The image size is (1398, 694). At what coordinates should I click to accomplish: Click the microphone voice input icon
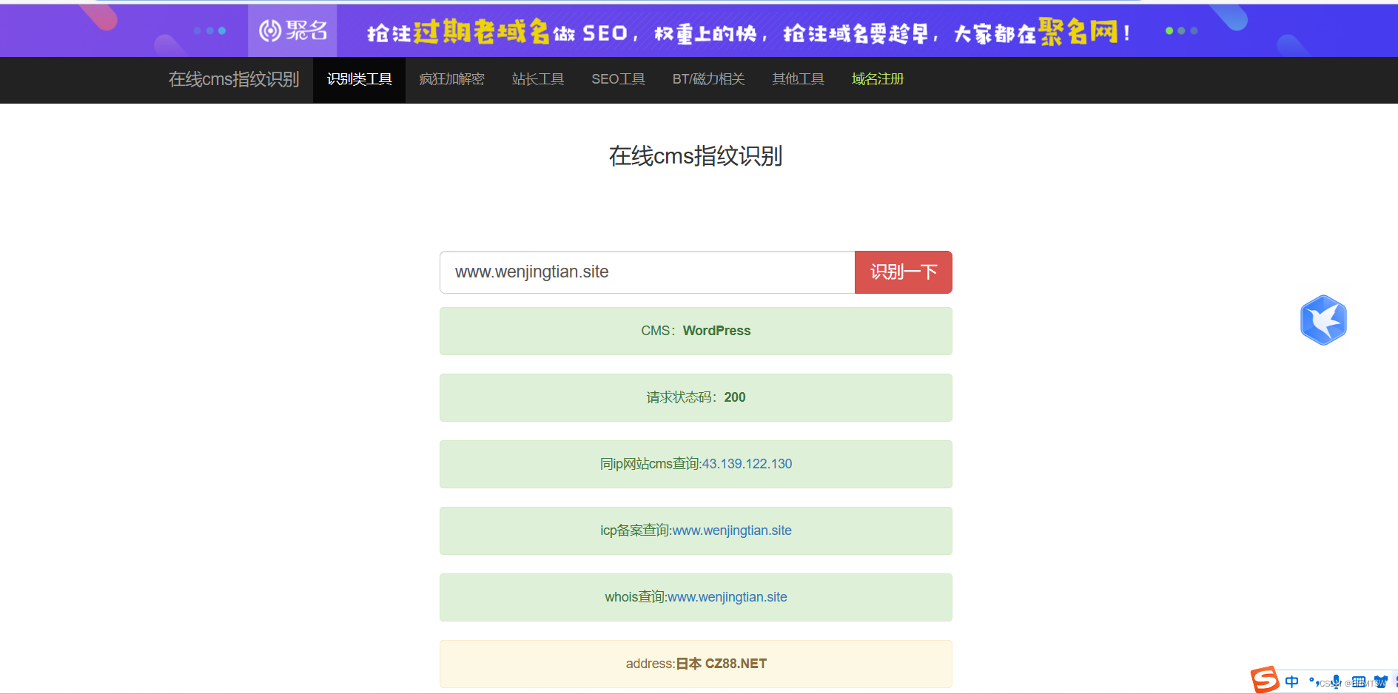click(1336, 681)
